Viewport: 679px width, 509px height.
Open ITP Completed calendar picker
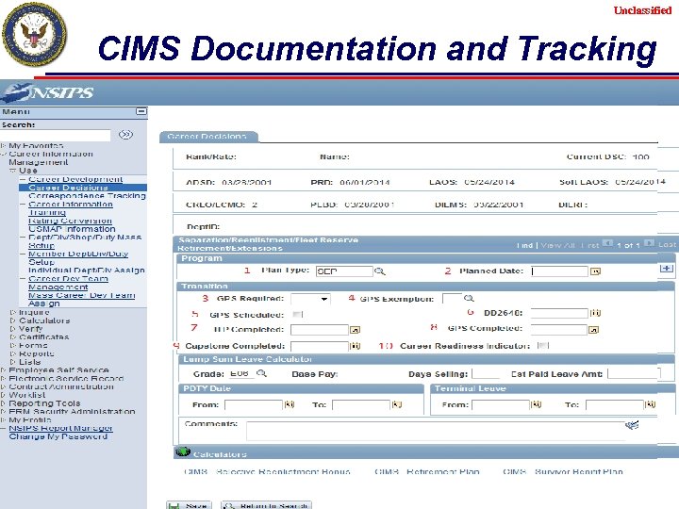(x=355, y=330)
